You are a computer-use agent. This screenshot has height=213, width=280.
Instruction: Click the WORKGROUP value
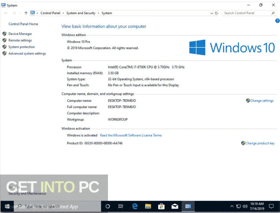click(118, 119)
